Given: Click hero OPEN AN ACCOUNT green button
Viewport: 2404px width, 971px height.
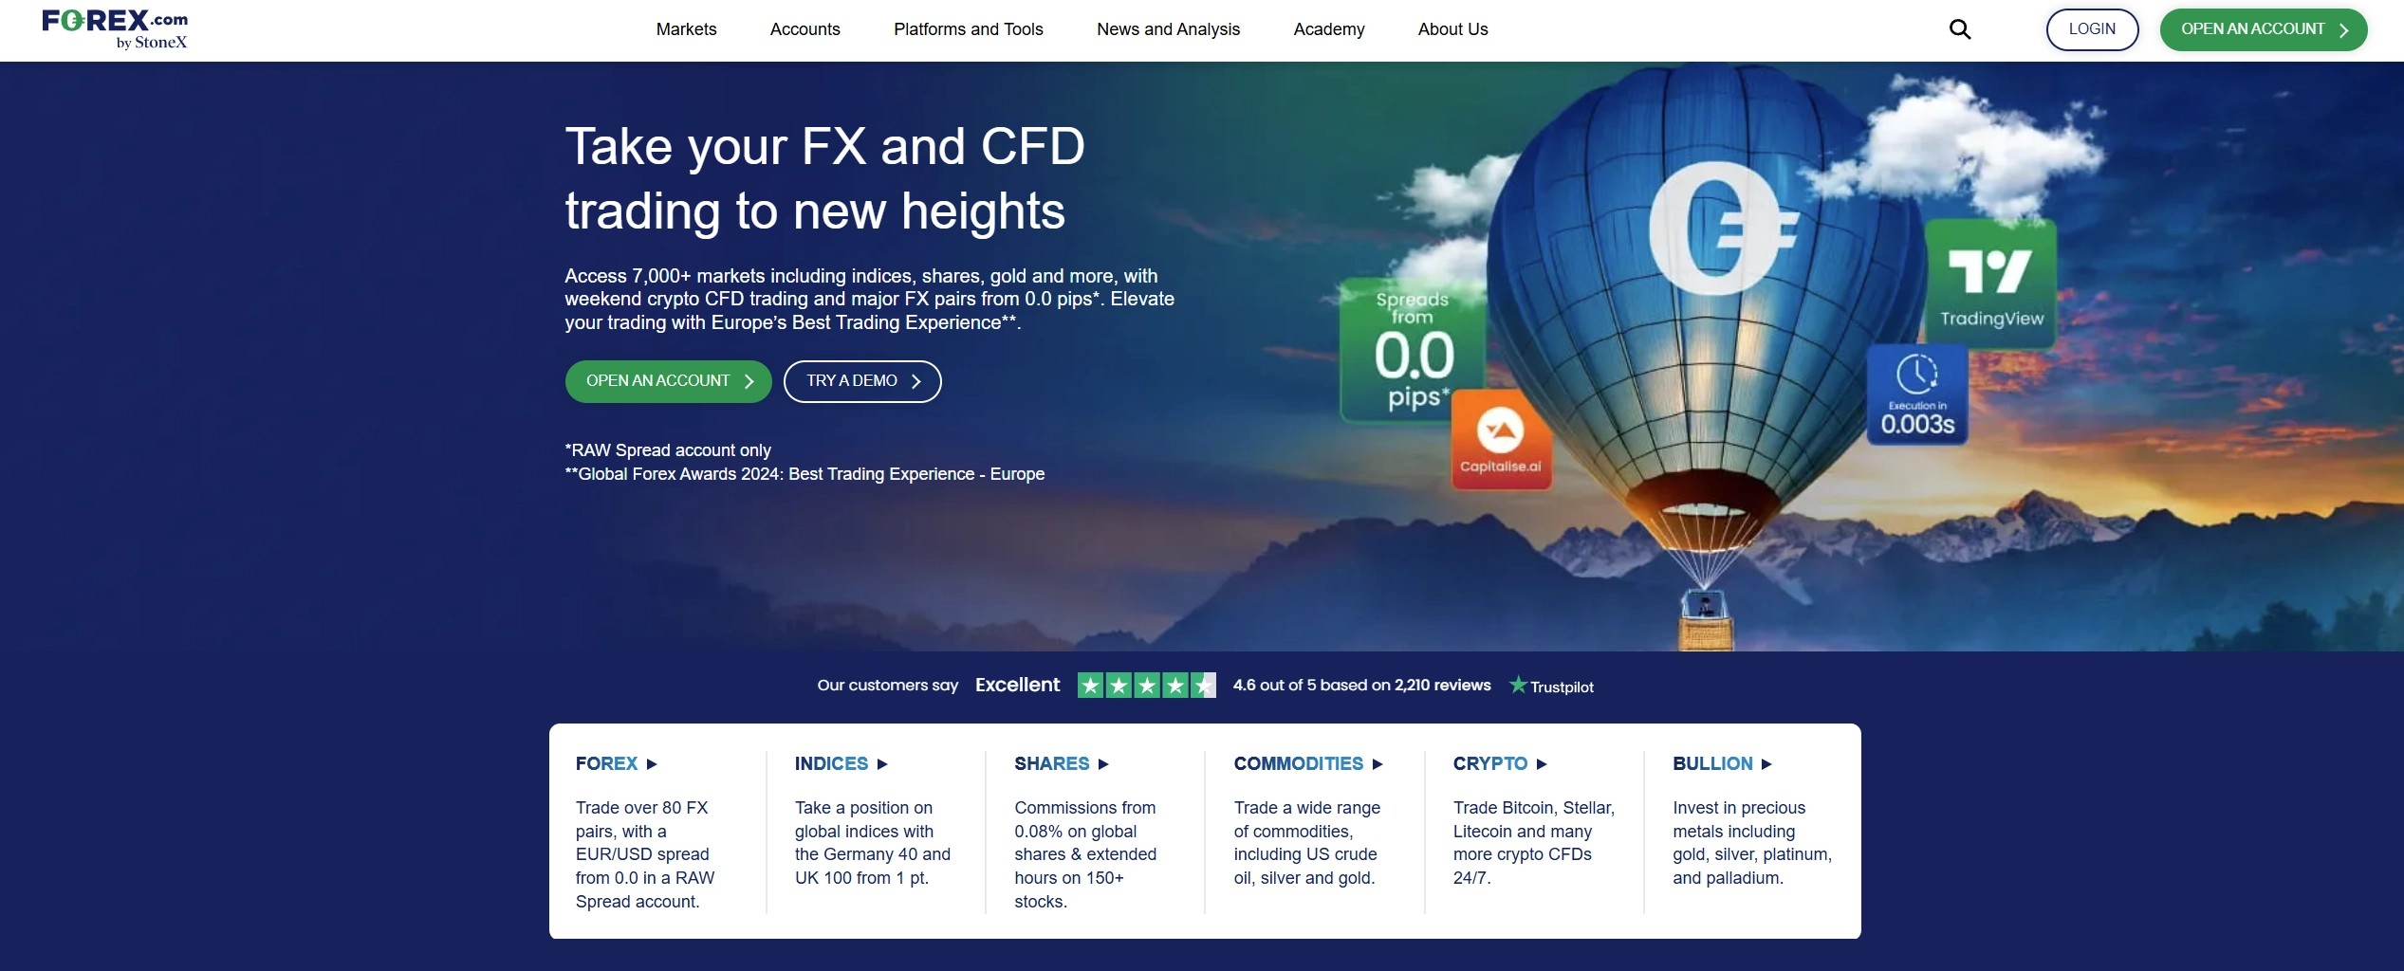Looking at the screenshot, I should (x=668, y=381).
